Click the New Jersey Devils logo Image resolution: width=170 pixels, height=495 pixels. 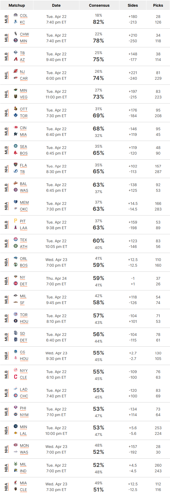tap(16, 71)
